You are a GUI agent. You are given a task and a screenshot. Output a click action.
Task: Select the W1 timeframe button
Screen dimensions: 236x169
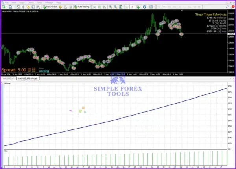(195, 7)
